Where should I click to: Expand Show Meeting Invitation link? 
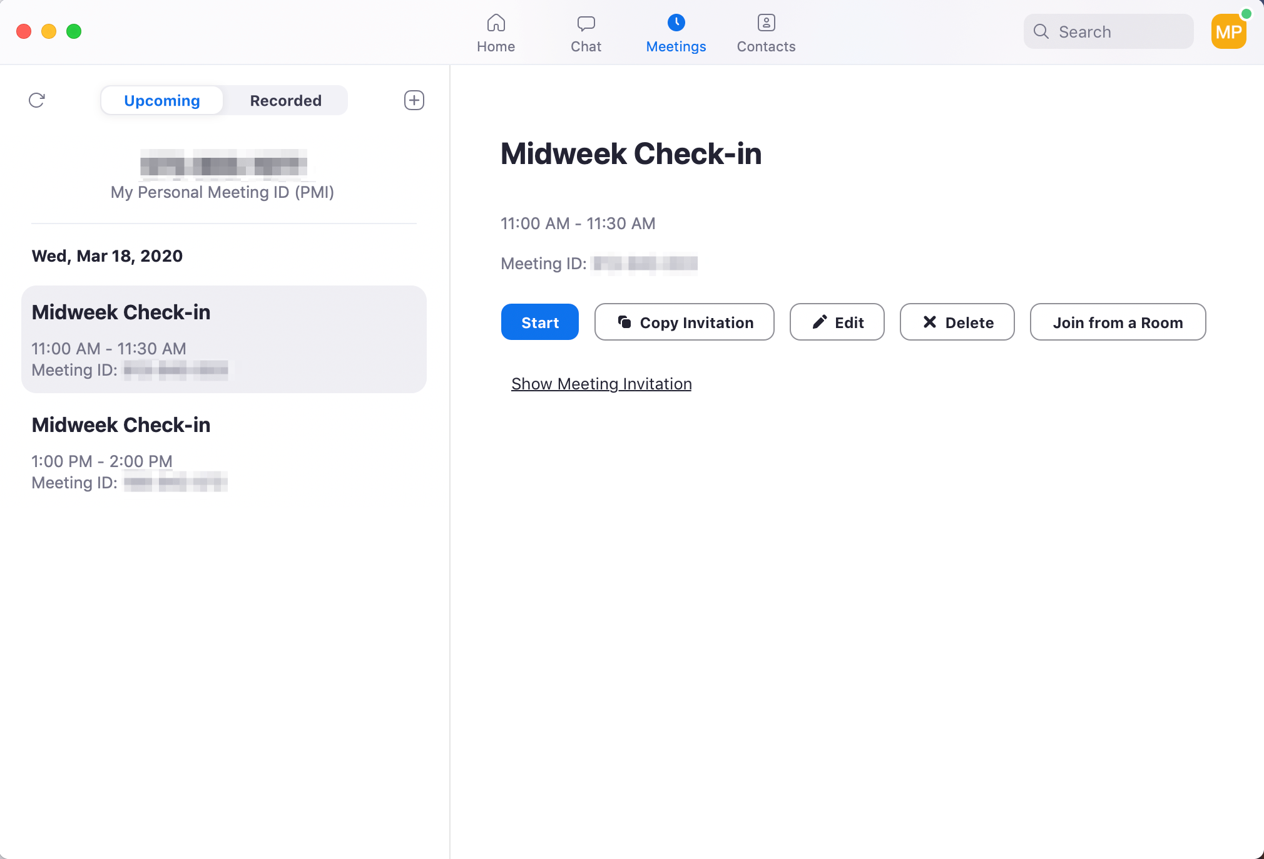pos(601,384)
